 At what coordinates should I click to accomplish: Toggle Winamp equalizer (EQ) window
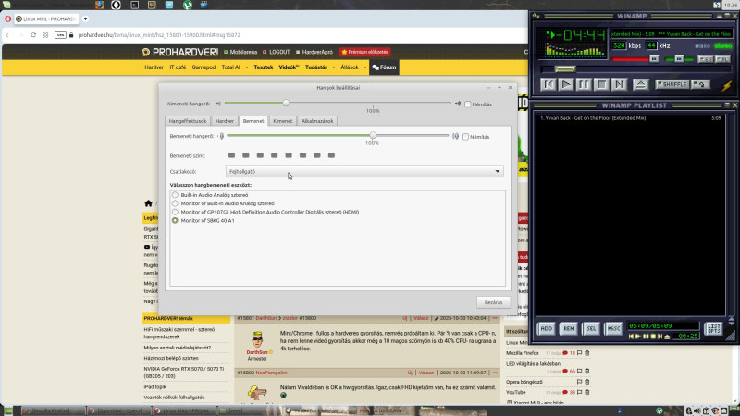click(706, 59)
